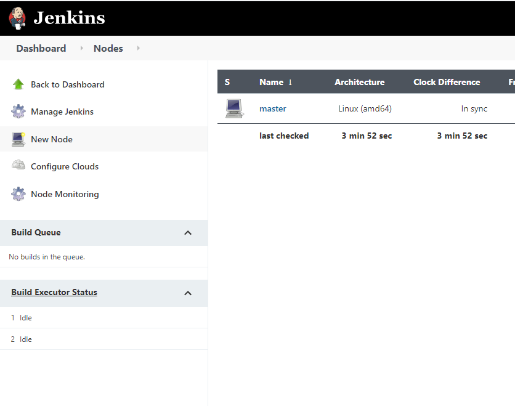
Task: Open the Build Executor Status link
Action: pyautogui.click(x=54, y=292)
